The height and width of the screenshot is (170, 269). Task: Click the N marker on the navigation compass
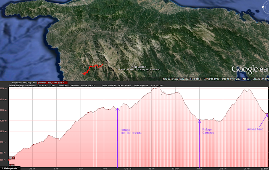264,7
